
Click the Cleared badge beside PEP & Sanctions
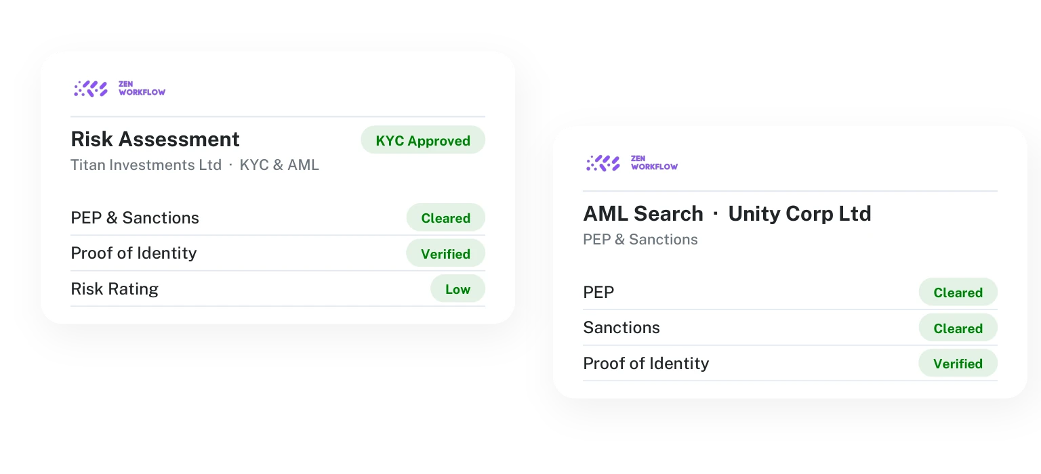pyautogui.click(x=445, y=217)
